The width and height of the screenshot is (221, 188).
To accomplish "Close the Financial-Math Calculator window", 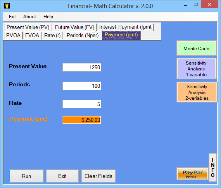I will [210, 5].
